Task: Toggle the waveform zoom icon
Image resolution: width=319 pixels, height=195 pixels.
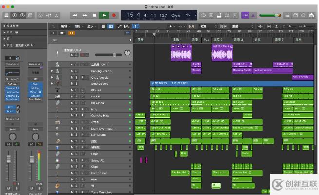Action: point(260,26)
